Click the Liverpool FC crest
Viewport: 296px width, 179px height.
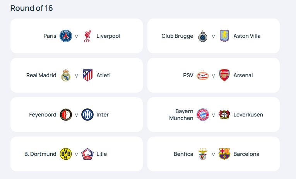coord(87,36)
